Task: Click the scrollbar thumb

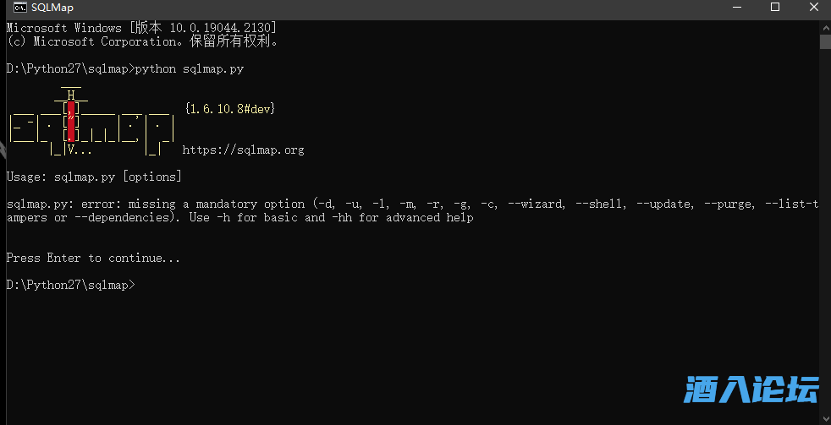Action: [825, 41]
